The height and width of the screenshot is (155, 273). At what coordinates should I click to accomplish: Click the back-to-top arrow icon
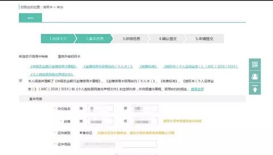[255, 89]
